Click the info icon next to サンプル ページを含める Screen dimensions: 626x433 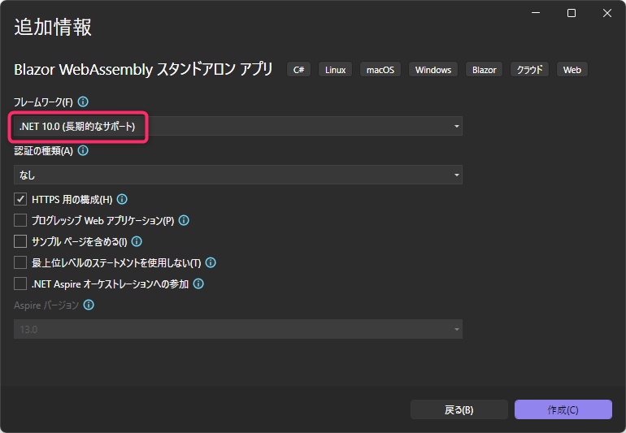137,241
